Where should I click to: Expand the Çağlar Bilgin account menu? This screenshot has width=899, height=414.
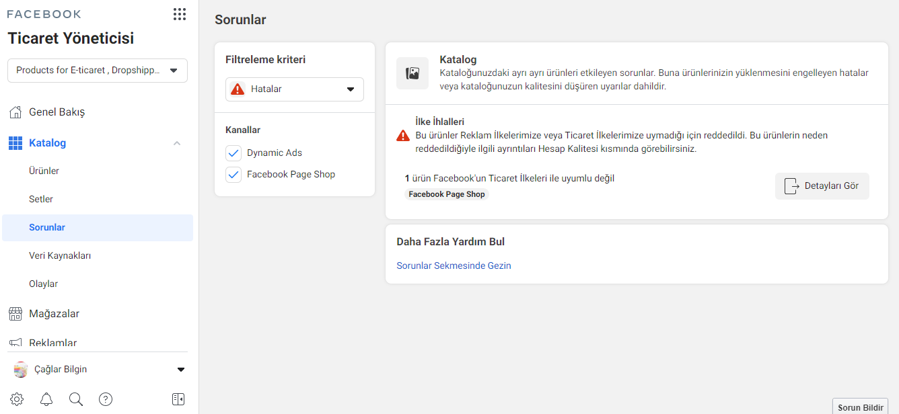coord(180,369)
